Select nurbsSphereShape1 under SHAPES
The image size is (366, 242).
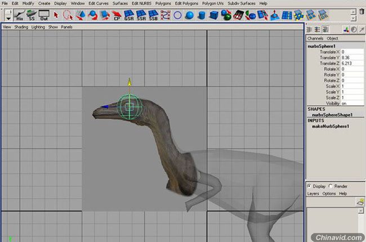pyautogui.click(x=332, y=115)
